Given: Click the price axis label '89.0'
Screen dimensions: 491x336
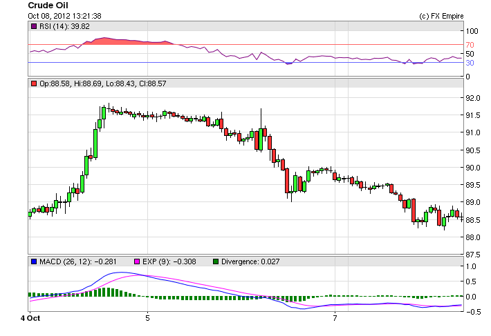Looking at the screenshot, I should 473,202.
